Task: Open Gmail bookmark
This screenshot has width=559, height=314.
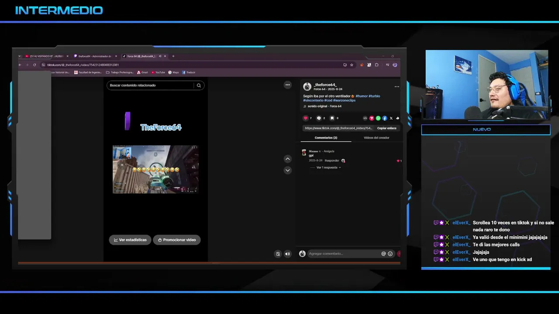Action: [142, 72]
